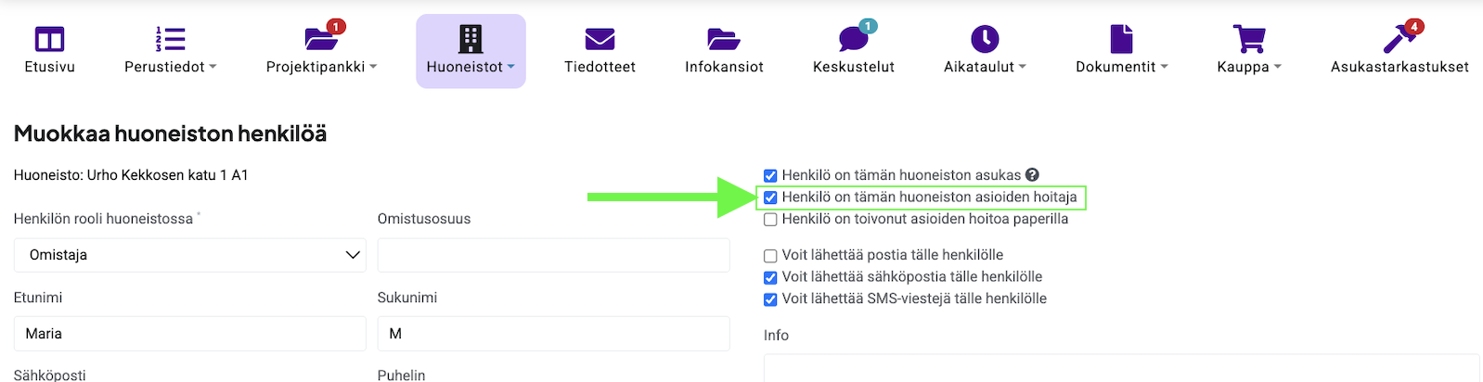This screenshot has height=382, width=1483.
Task: Click the Omistusosuus input field
Action: [553, 255]
